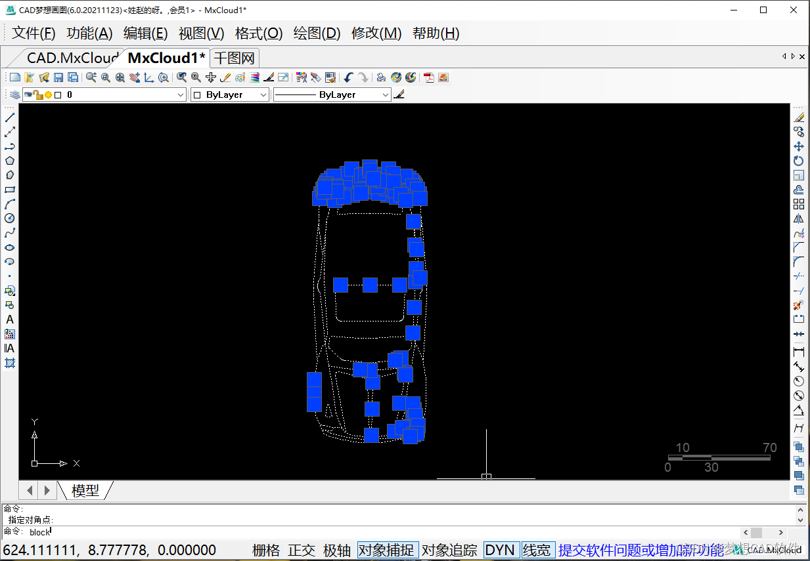Open the 视图(V) menu

point(202,33)
